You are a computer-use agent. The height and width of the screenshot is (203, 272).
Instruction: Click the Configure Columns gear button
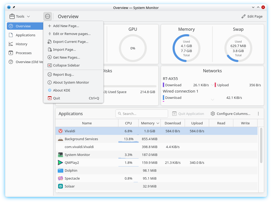coord(231,114)
